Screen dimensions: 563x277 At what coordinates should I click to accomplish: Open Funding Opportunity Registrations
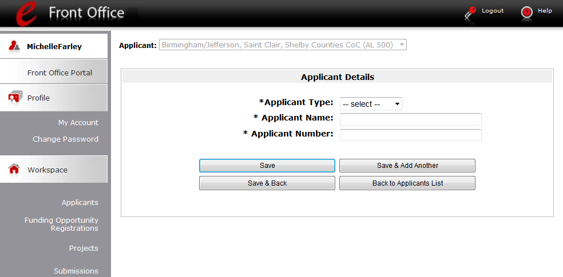click(61, 224)
